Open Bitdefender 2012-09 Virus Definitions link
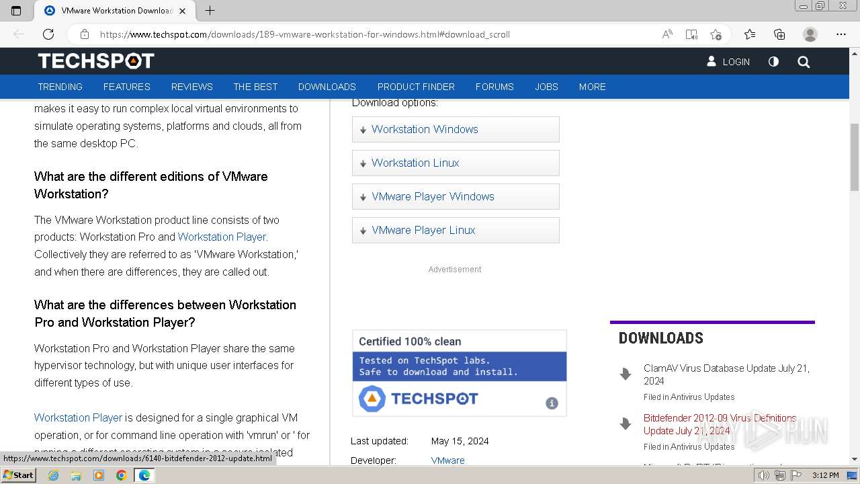The width and height of the screenshot is (860, 484). click(720, 424)
